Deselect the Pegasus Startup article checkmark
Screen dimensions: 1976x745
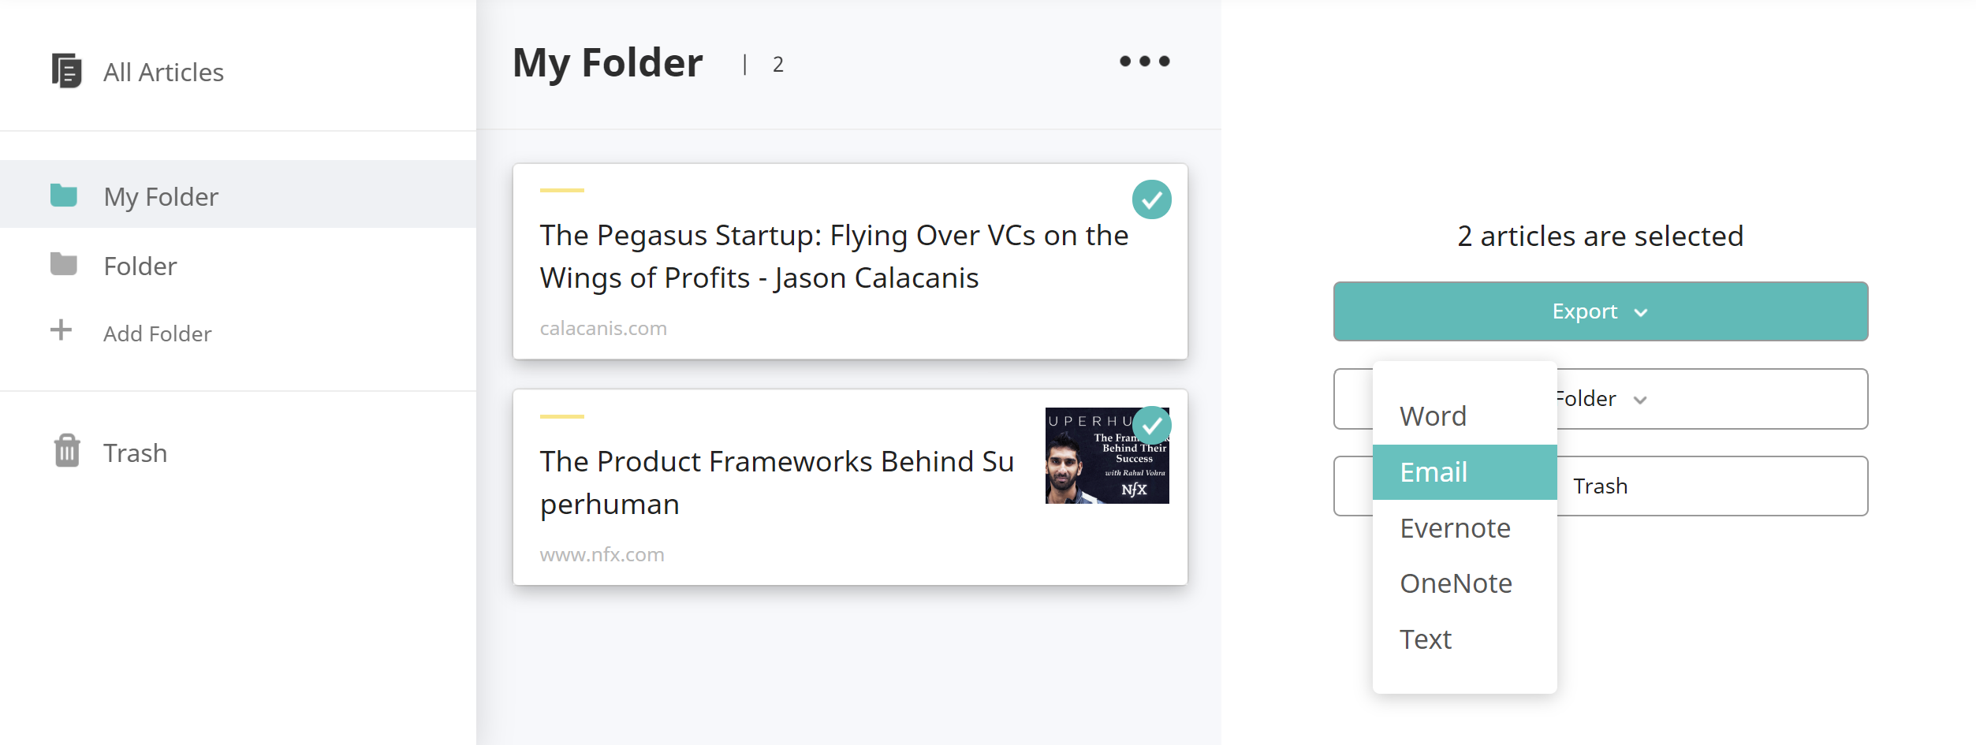(x=1152, y=199)
